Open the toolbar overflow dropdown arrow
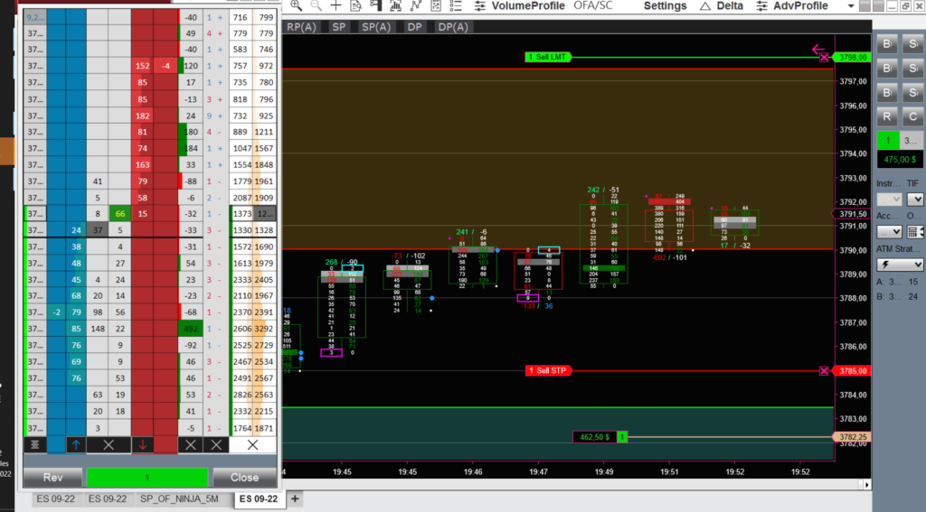The image size is (926, 512). click(x=851, y=6)
